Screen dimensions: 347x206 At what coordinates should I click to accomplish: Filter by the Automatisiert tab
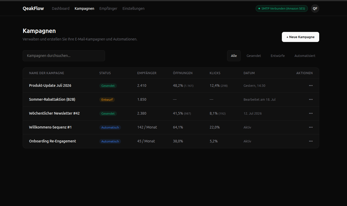click(305, 56)
